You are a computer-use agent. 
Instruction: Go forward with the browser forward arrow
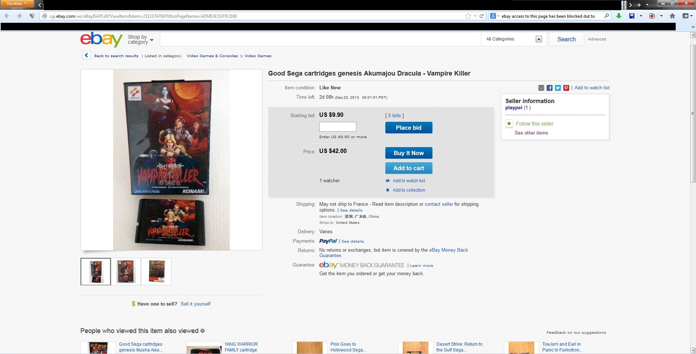tap(20, 16)
